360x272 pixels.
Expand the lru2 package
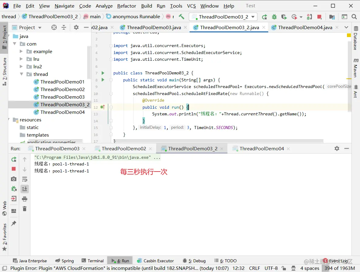[21, 66]
